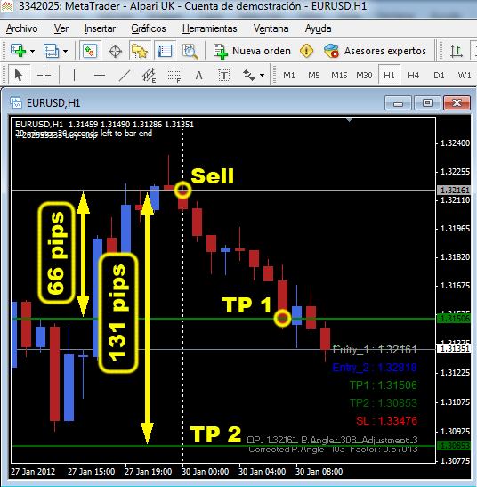Open the new chart icon

tap(18, 51)
